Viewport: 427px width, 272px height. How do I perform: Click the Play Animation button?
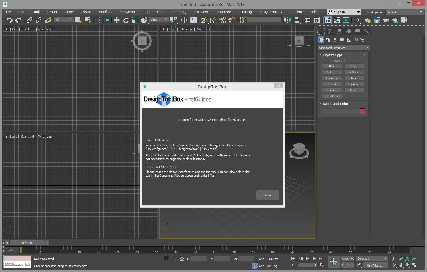307,259
